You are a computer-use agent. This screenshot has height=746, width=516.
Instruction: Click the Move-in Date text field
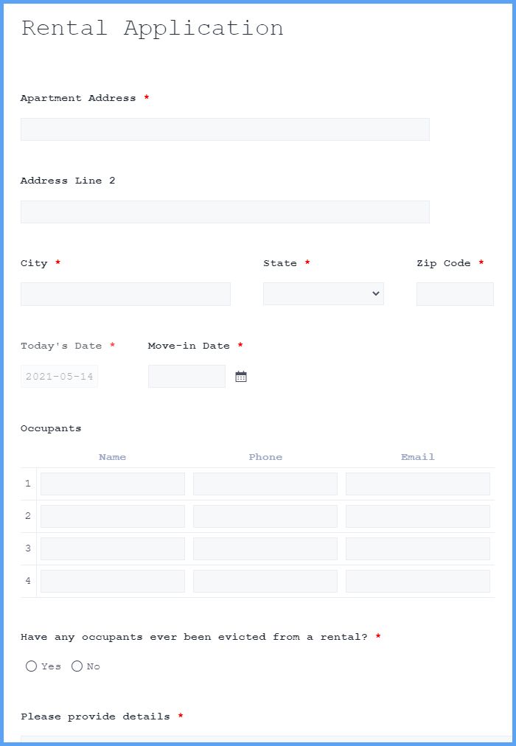click(x=186, y=376)
